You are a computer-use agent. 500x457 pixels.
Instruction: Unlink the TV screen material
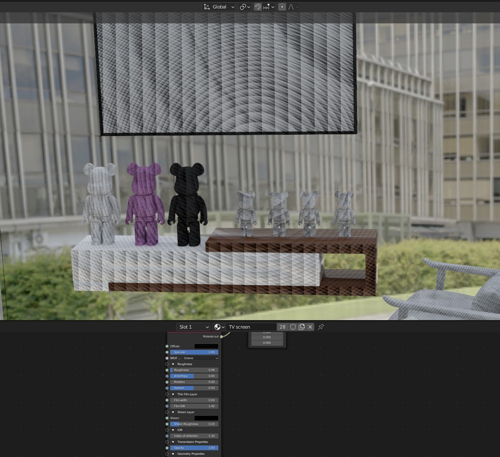click(x=310, y=327)
